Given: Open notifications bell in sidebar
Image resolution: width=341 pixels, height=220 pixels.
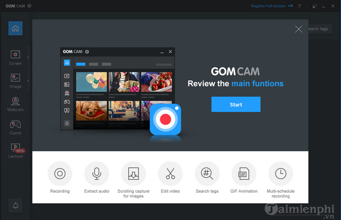Looking at the screenshot, I should [x=15, y=205].
